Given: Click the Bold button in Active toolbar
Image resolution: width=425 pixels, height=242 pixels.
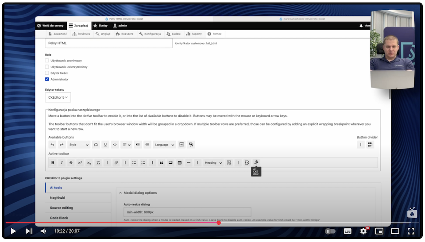Looking at the screenshot, I should [53, 163].
